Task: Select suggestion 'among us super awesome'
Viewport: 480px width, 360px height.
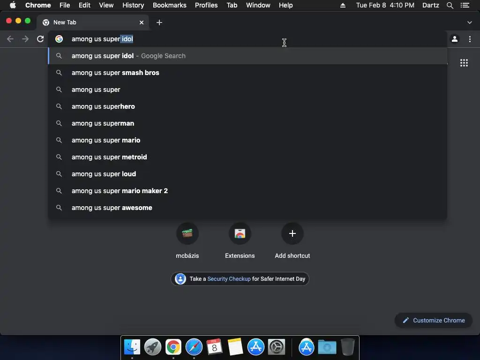Action: coord(247,207)
